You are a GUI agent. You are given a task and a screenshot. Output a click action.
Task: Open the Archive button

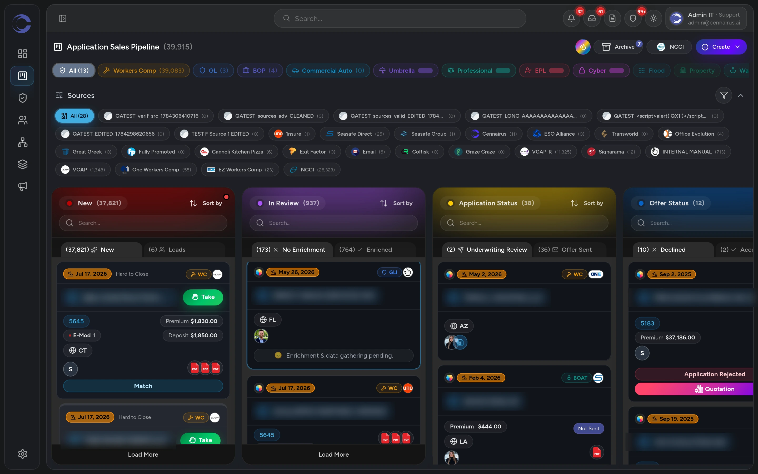[x=618, y=47]
